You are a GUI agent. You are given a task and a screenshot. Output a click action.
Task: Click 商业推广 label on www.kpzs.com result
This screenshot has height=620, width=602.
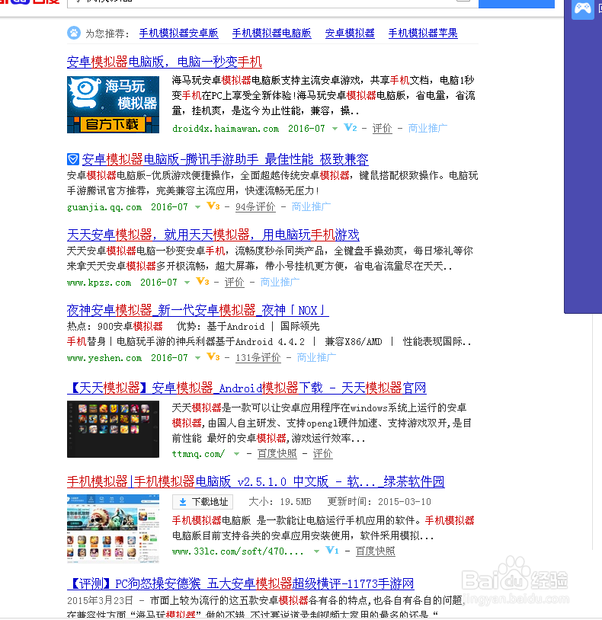(x=280, y=282)
